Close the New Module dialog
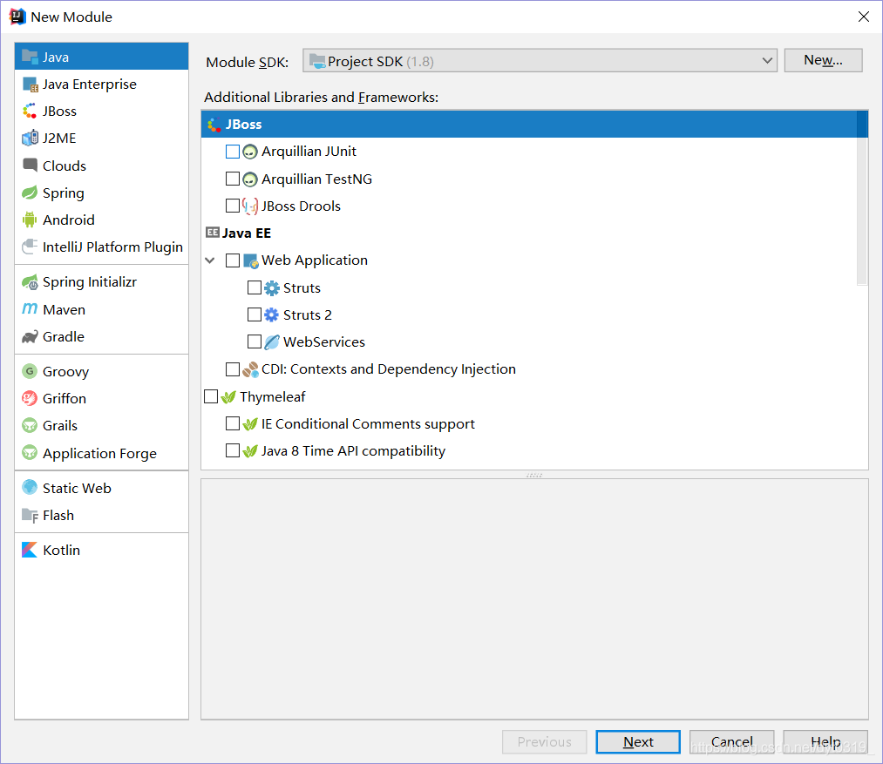This screenshot has width=883, height=764. (864, 17)
